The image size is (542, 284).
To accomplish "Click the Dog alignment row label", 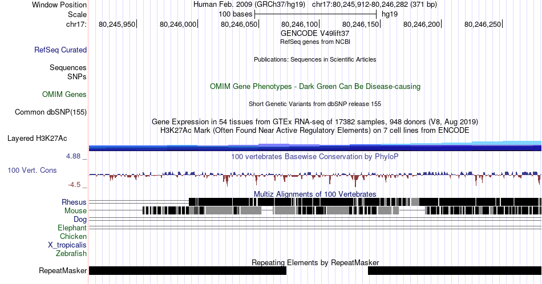I will tap(80, 220).
